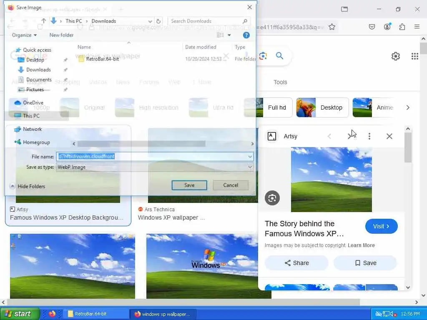This screenshot has height=320, width=427.
Task: Select This PC in navigation pane
Action: (31, 116)
